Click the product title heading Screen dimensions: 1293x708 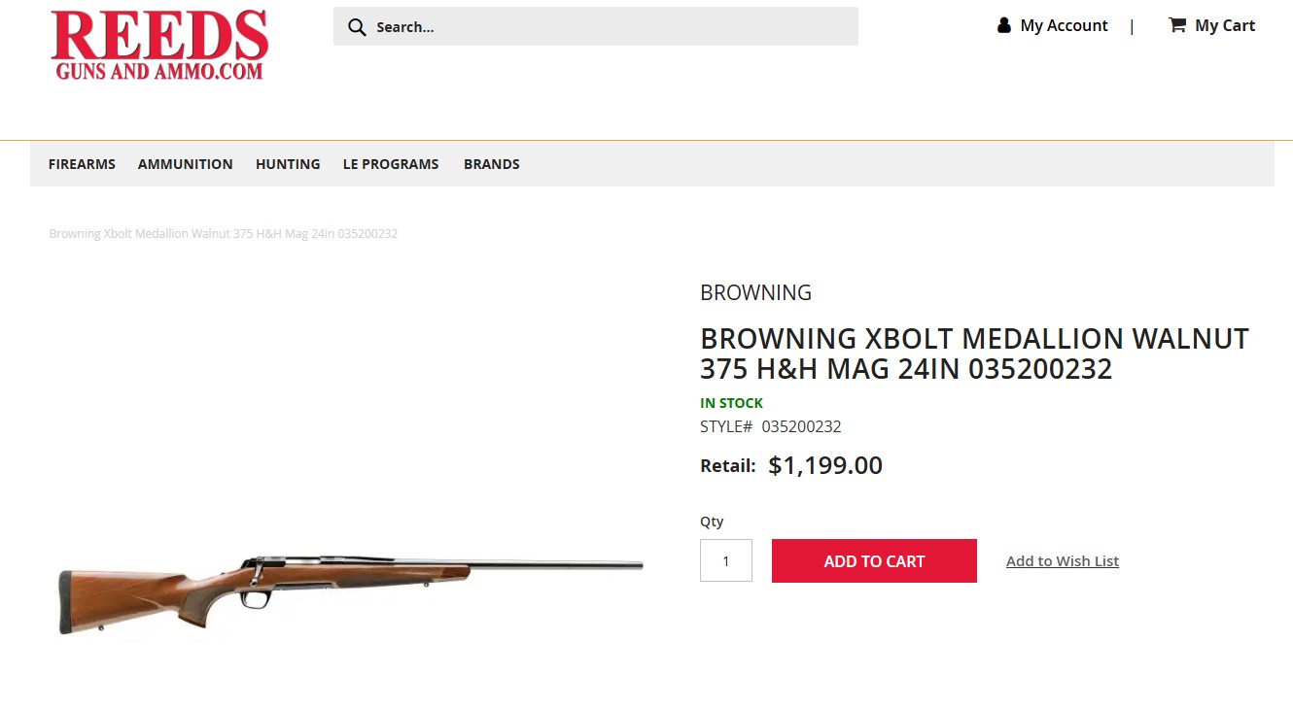click(973, 354)
